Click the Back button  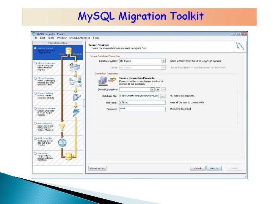coord(198,168)
